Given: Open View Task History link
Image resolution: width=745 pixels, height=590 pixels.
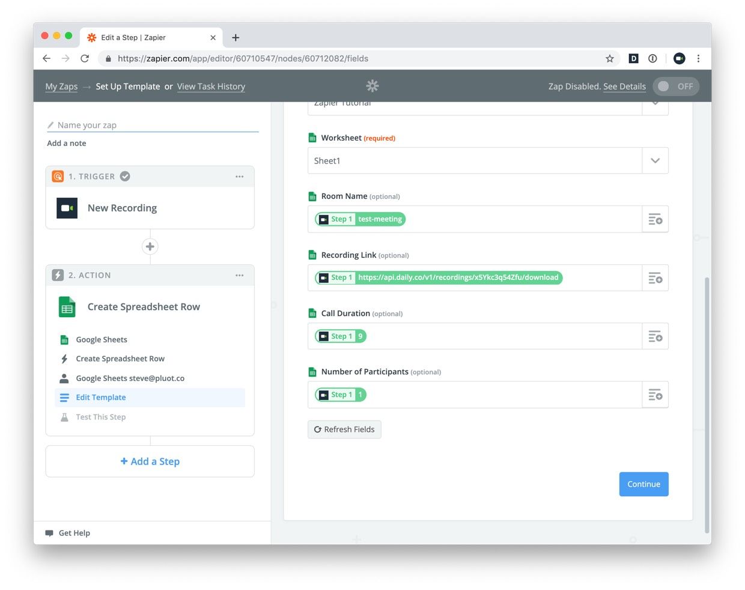Looking at the screenshot, I should coord(211,87).
